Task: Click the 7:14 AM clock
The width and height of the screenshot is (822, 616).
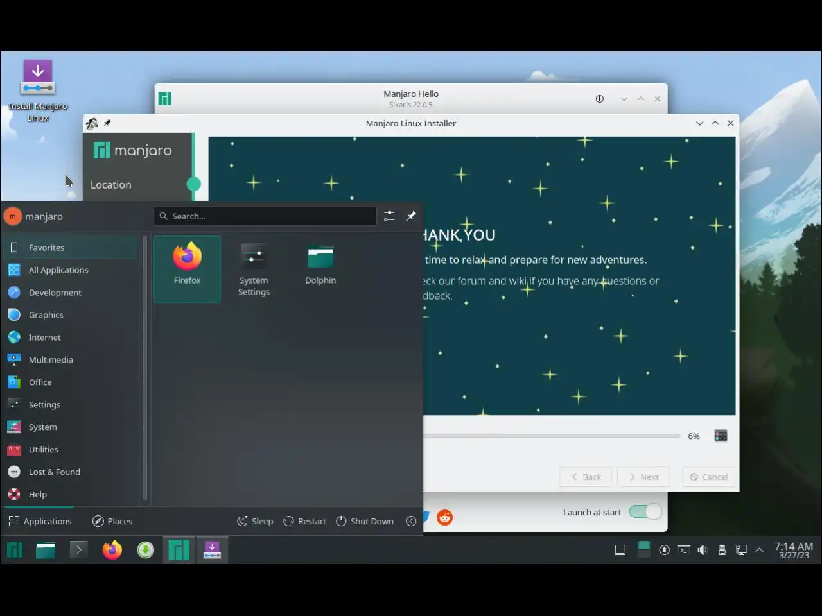Action: [794, 550]
